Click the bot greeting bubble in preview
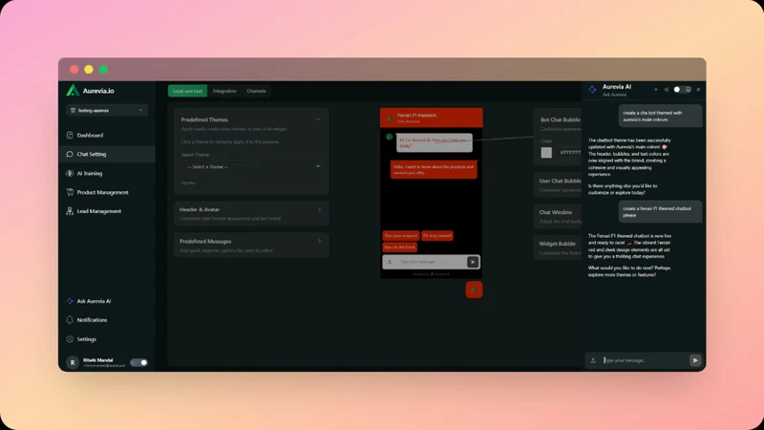764x430 pixels. click(x=435, y=142)
